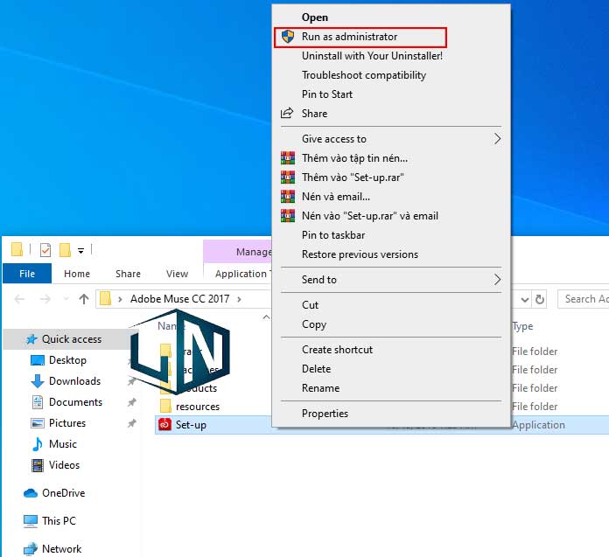Switch to the Home ribbon tab

coord(77,274)
